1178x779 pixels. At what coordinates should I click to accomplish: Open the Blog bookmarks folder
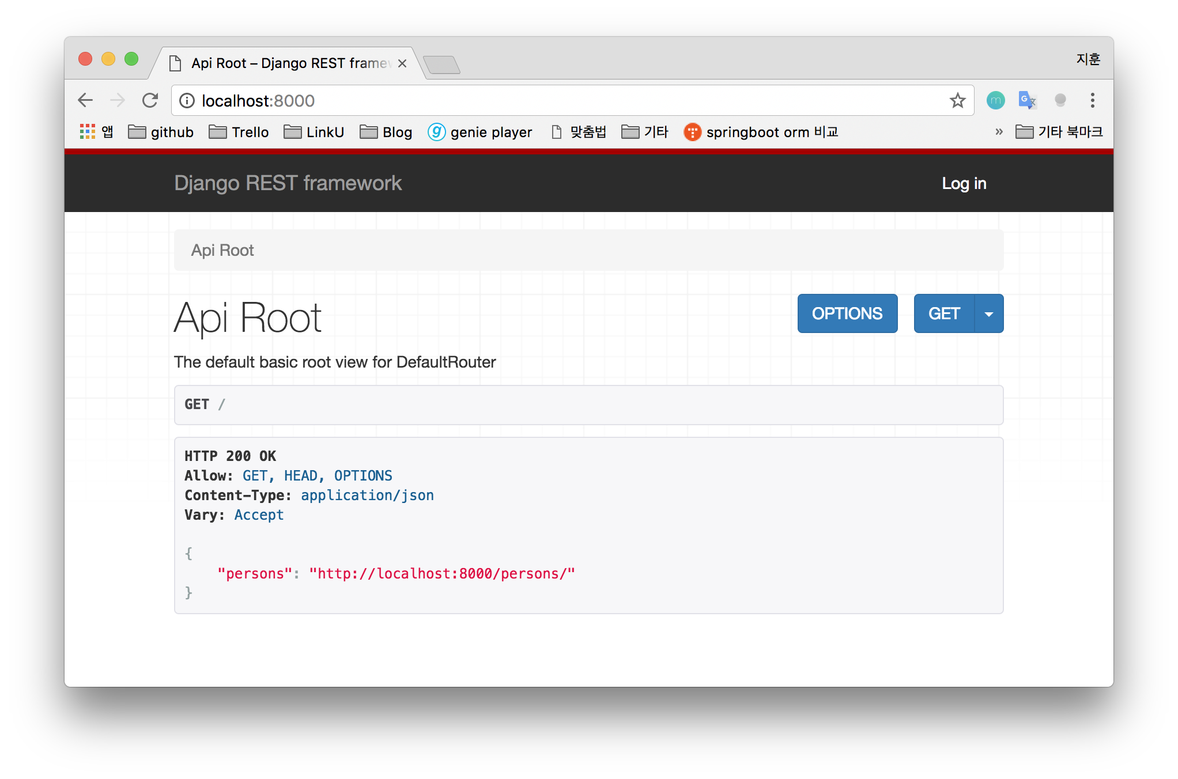click(386, 132)
